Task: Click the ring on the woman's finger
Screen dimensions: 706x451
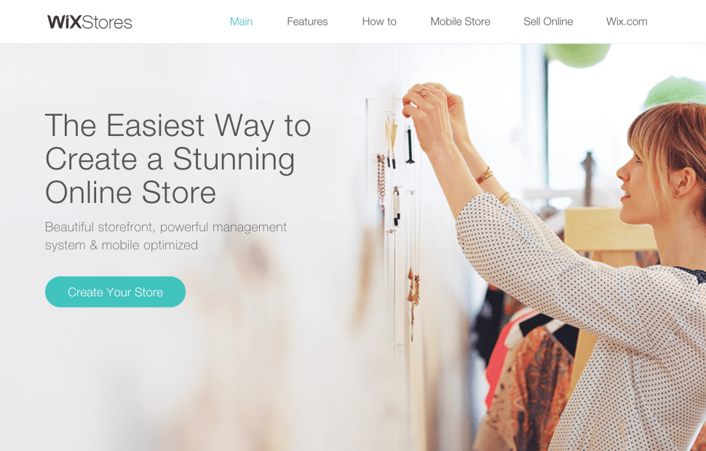Action: [424, 92]
